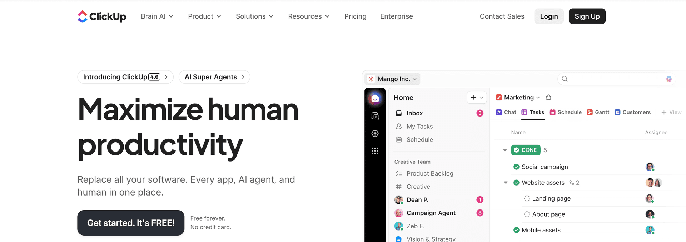This screenshot has height=242, width=686.
Task: Toggle Social campaign completed checkmark
Action: click(516, 167)
